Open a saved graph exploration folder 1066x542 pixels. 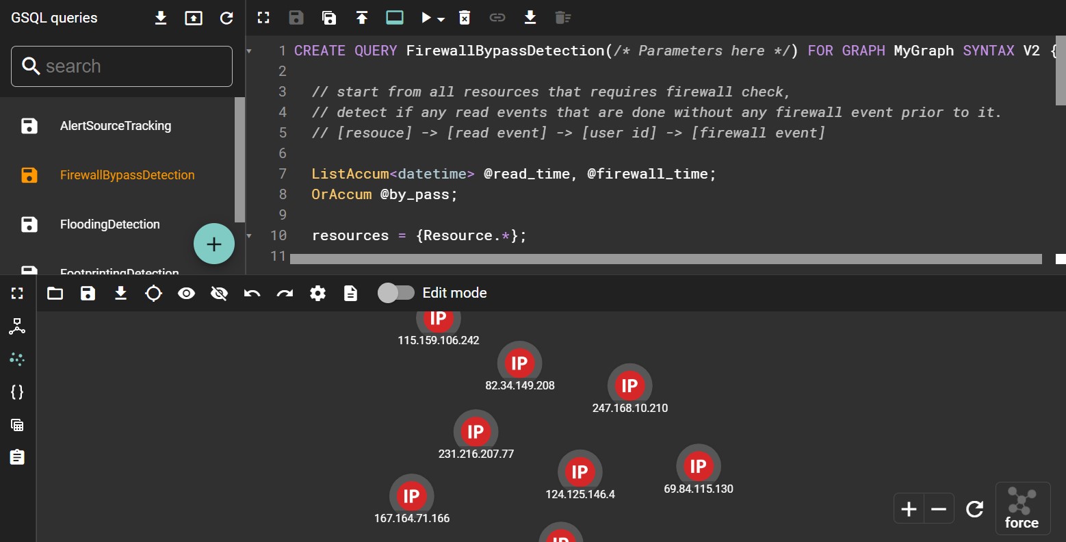(x=55, y=294)
